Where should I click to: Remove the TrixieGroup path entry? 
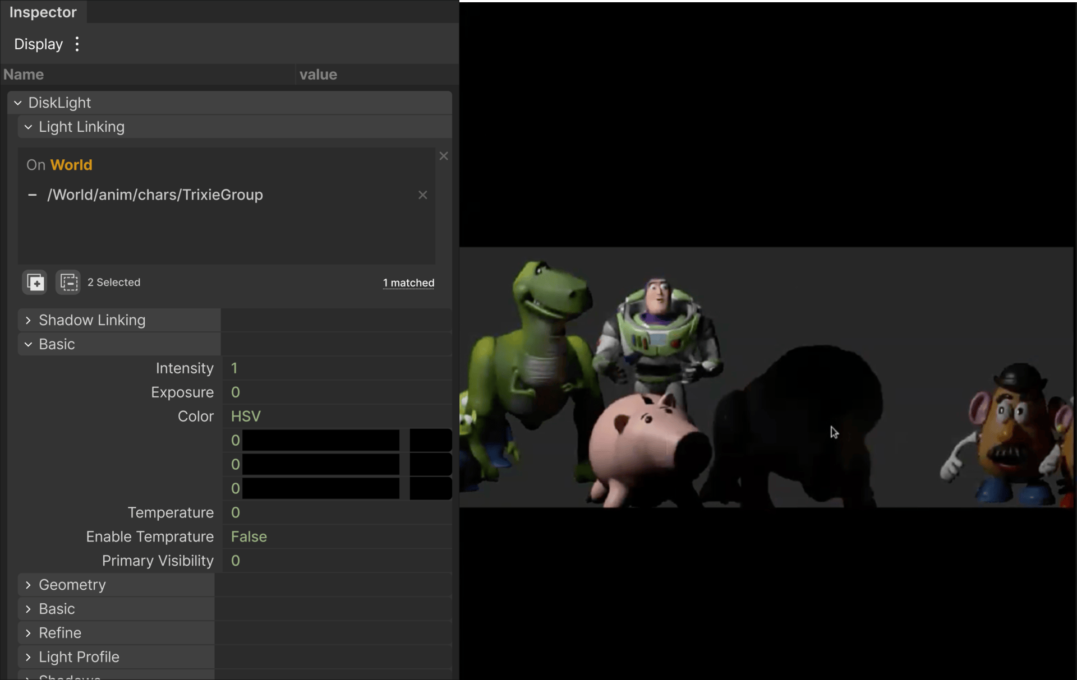pos(422,195)
